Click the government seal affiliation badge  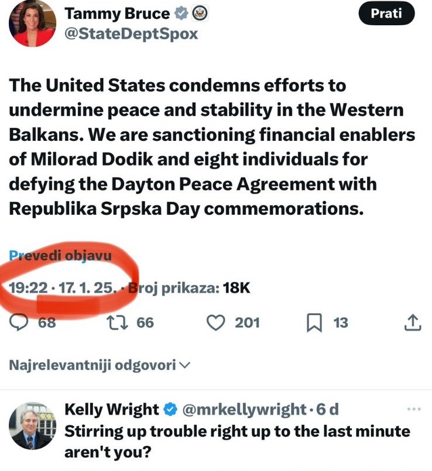coord(201,13)
